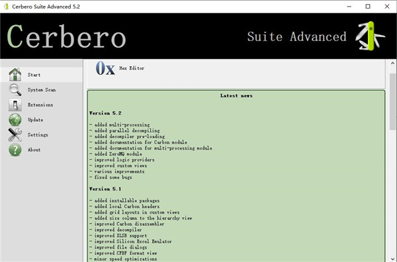Open the Settings section label
397x262 pixels.
(38, 135)
